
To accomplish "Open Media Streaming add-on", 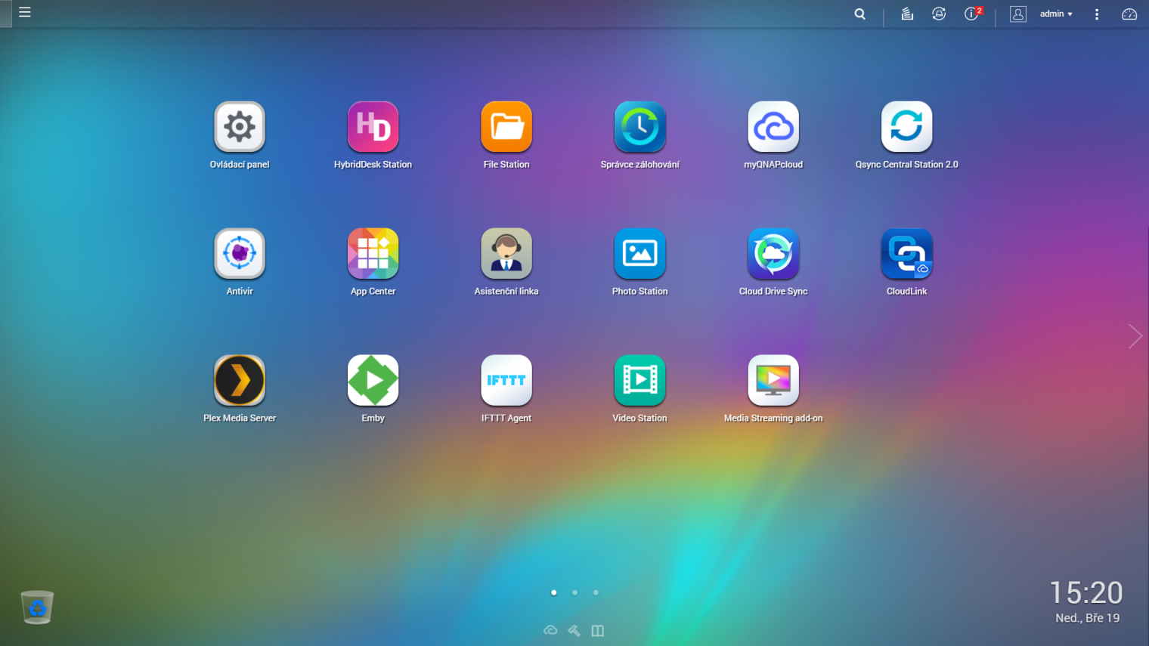I will [x=773, y=381].
